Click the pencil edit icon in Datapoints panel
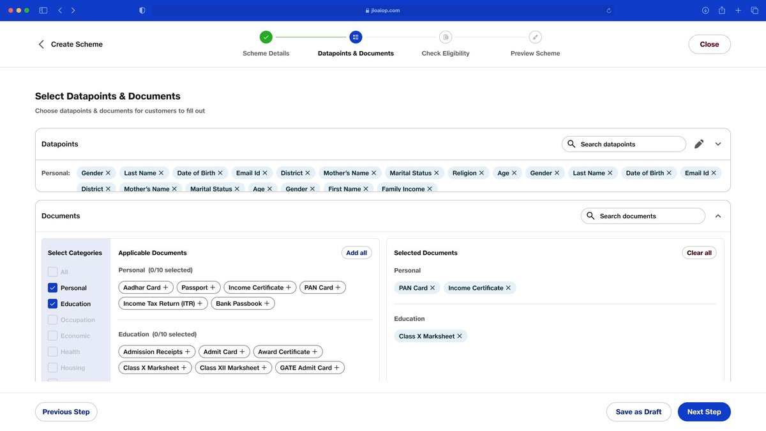The image size is (766, 431). [698, 144]
